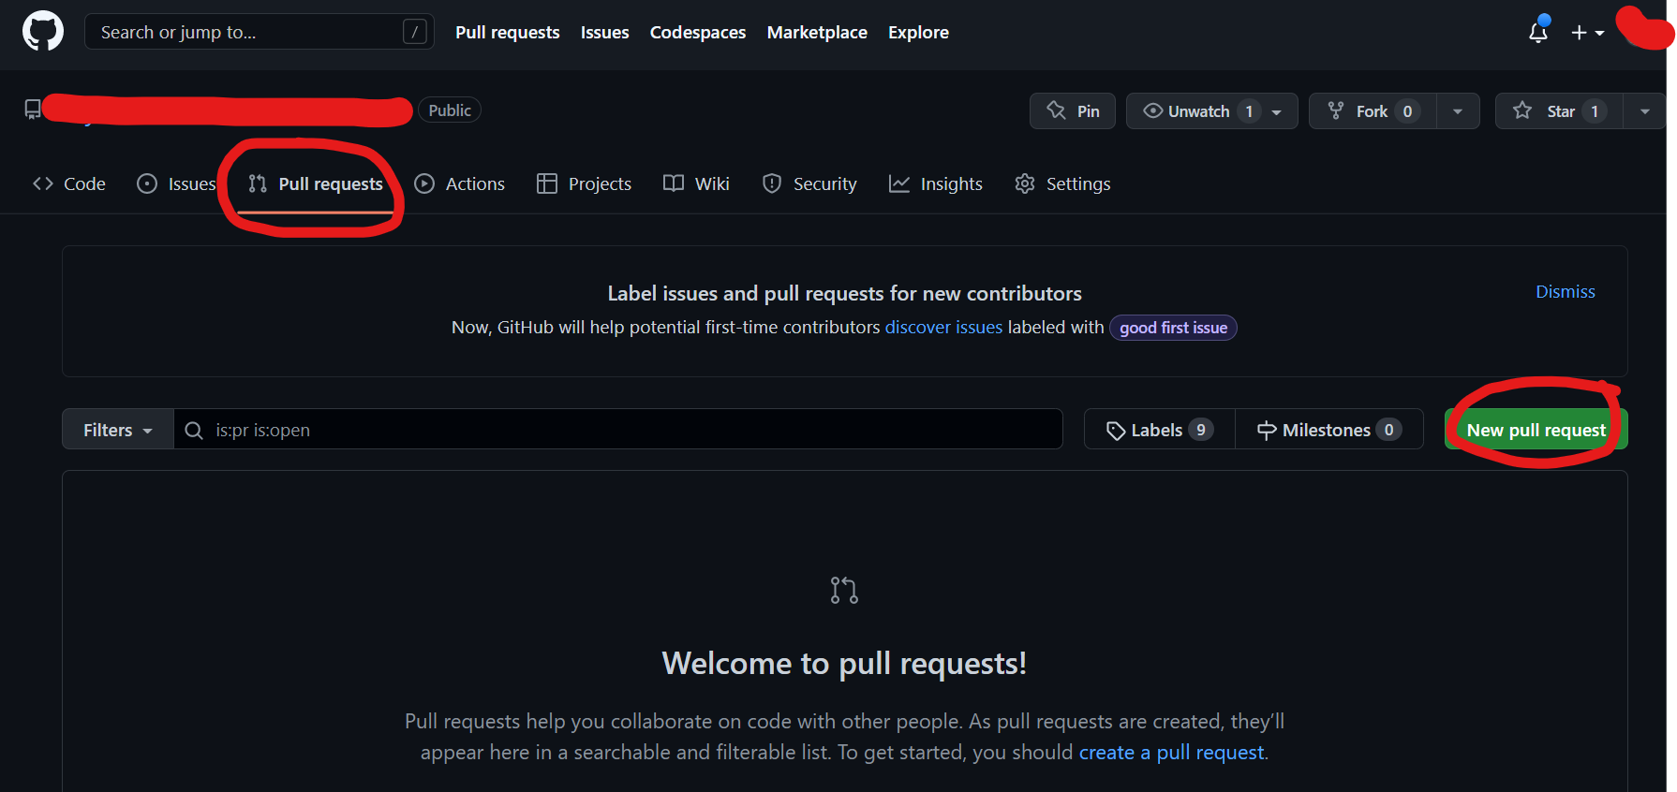Pin this repository
The width and height of the screenshot is (1677, 792).
(1073, 110)
